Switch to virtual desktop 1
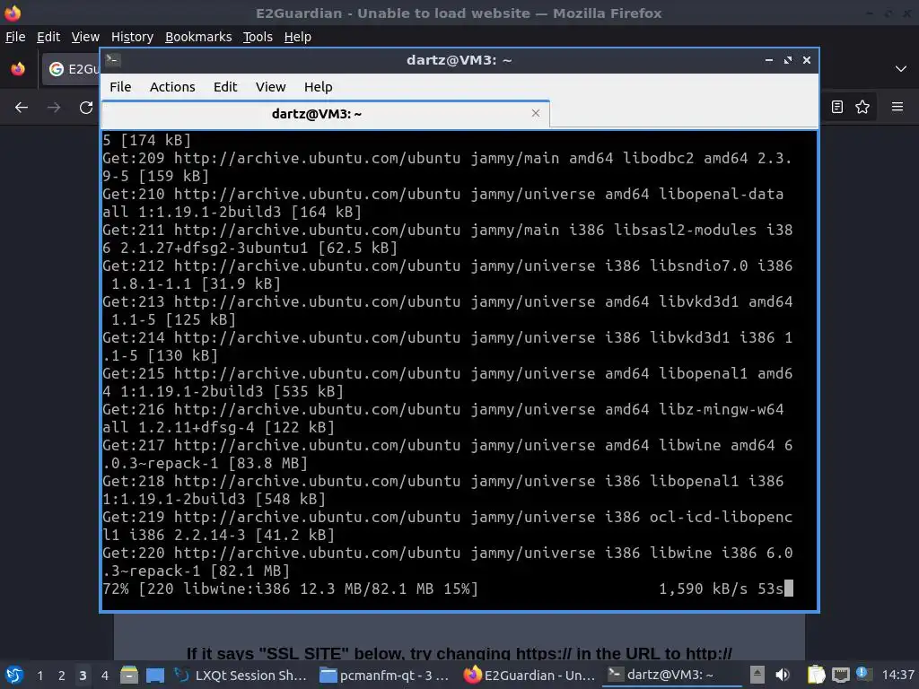The width and height of the screenshot is (919, 689). pyautogui.click(x=39, y=676)
